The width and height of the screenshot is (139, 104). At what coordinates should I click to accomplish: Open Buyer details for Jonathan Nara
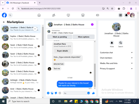tap(63, 51)
